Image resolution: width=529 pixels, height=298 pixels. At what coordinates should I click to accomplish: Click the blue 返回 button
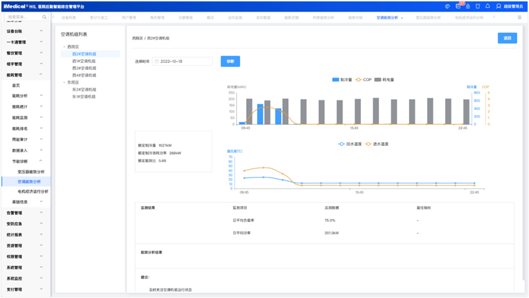pos(507,38)
